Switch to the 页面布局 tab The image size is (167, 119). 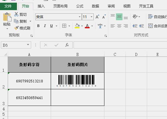(61, 6)
